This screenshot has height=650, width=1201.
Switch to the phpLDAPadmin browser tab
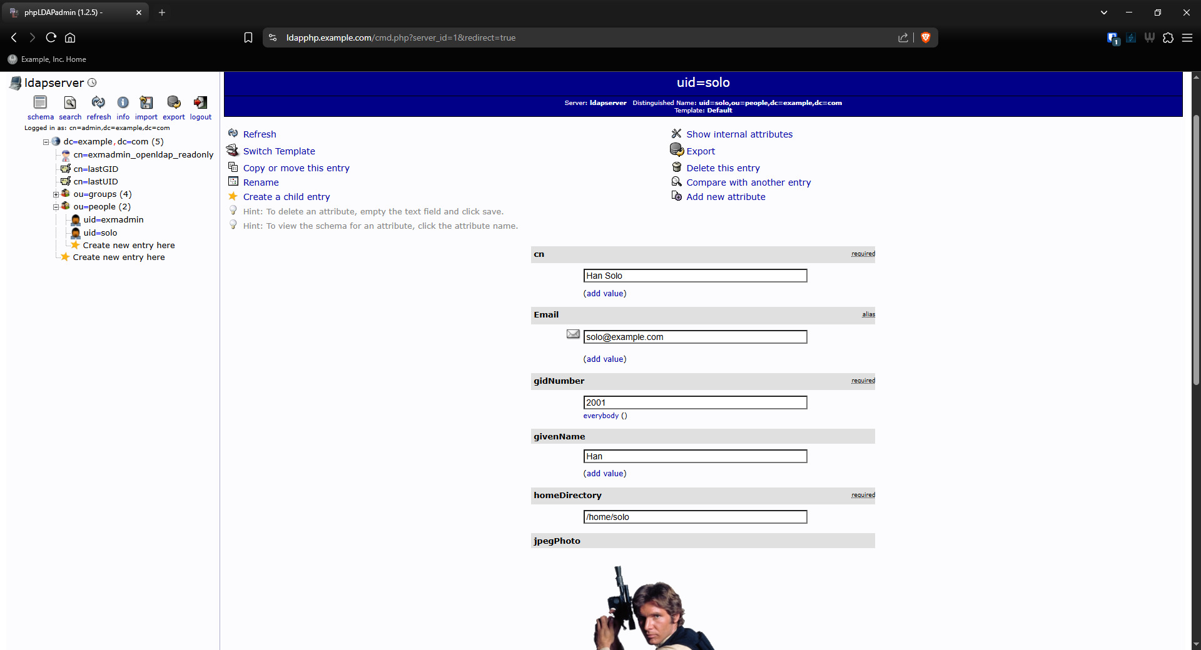(75, 12)
